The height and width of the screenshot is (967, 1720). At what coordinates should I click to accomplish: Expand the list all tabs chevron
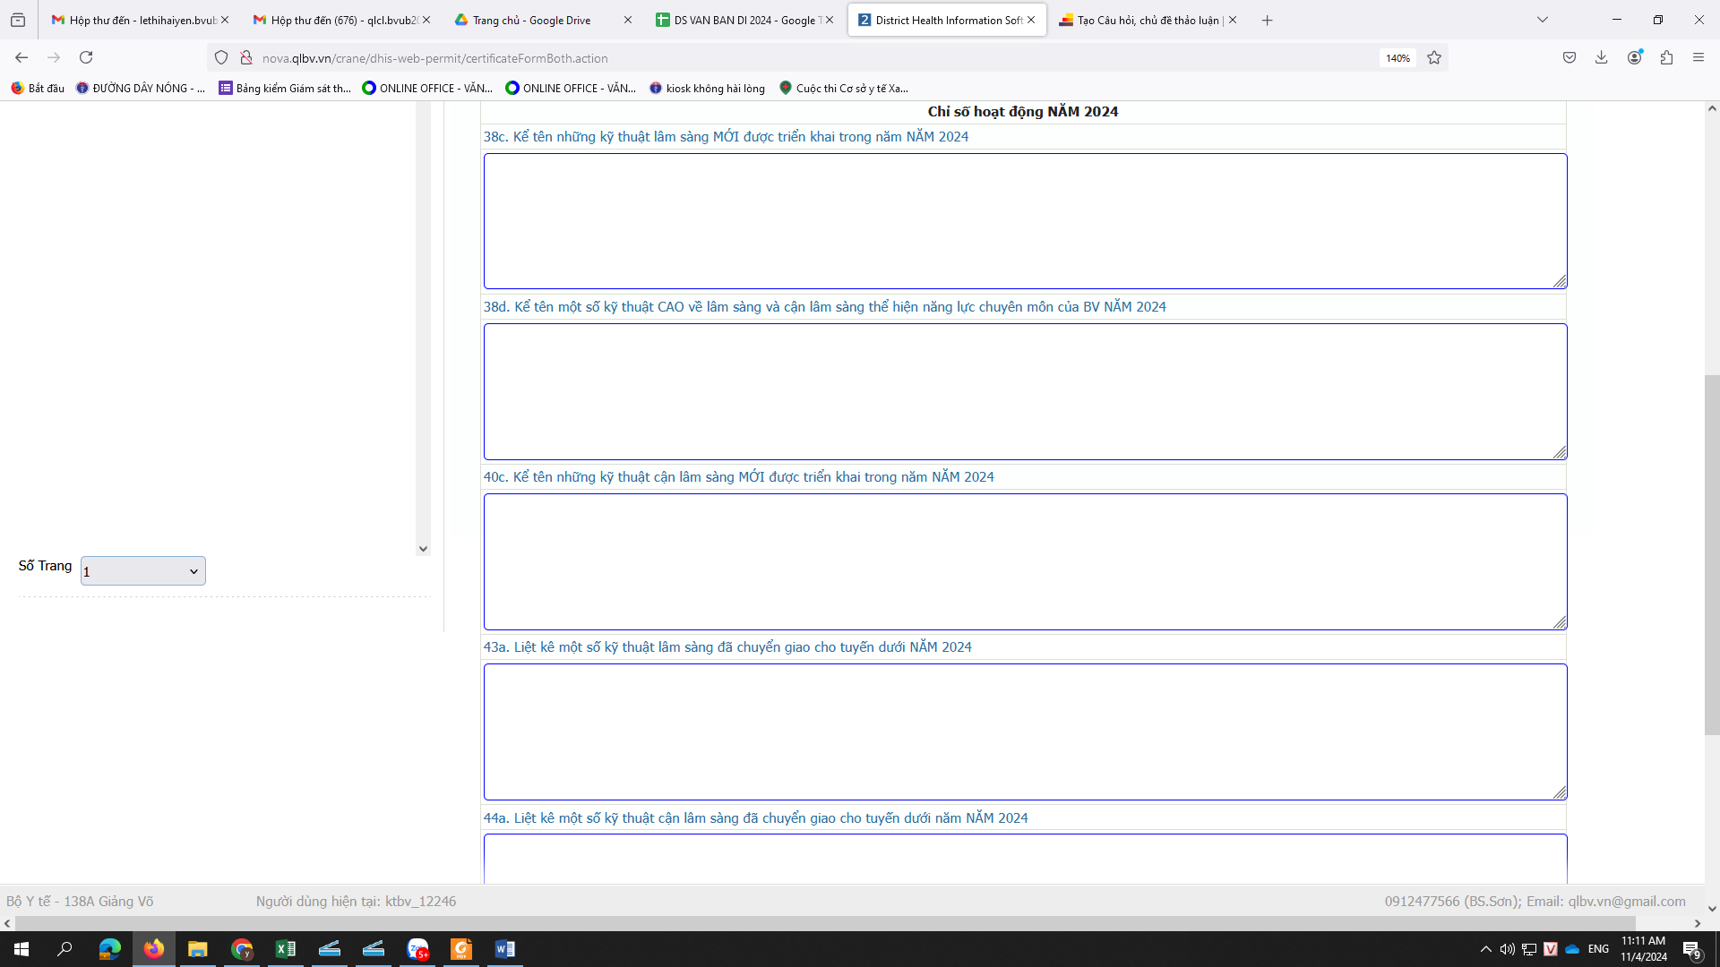click(1543, 20)
